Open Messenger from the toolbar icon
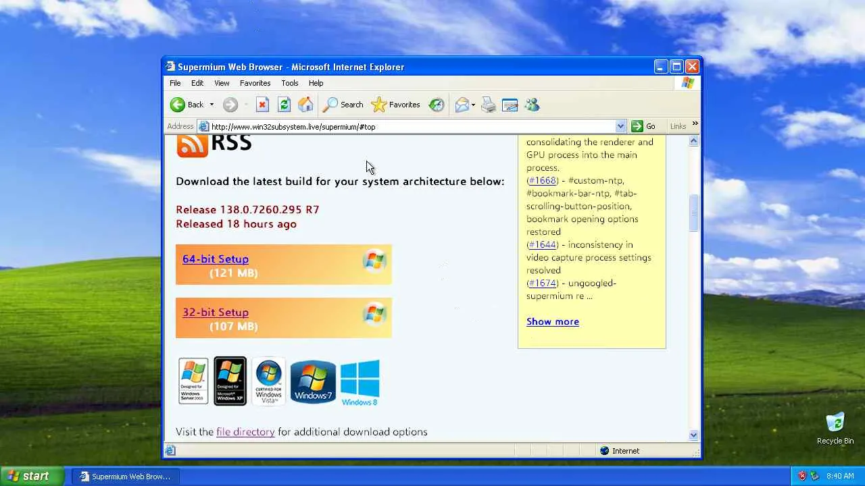The width and height of the screenshot is (865, 486). click(532, 105)
